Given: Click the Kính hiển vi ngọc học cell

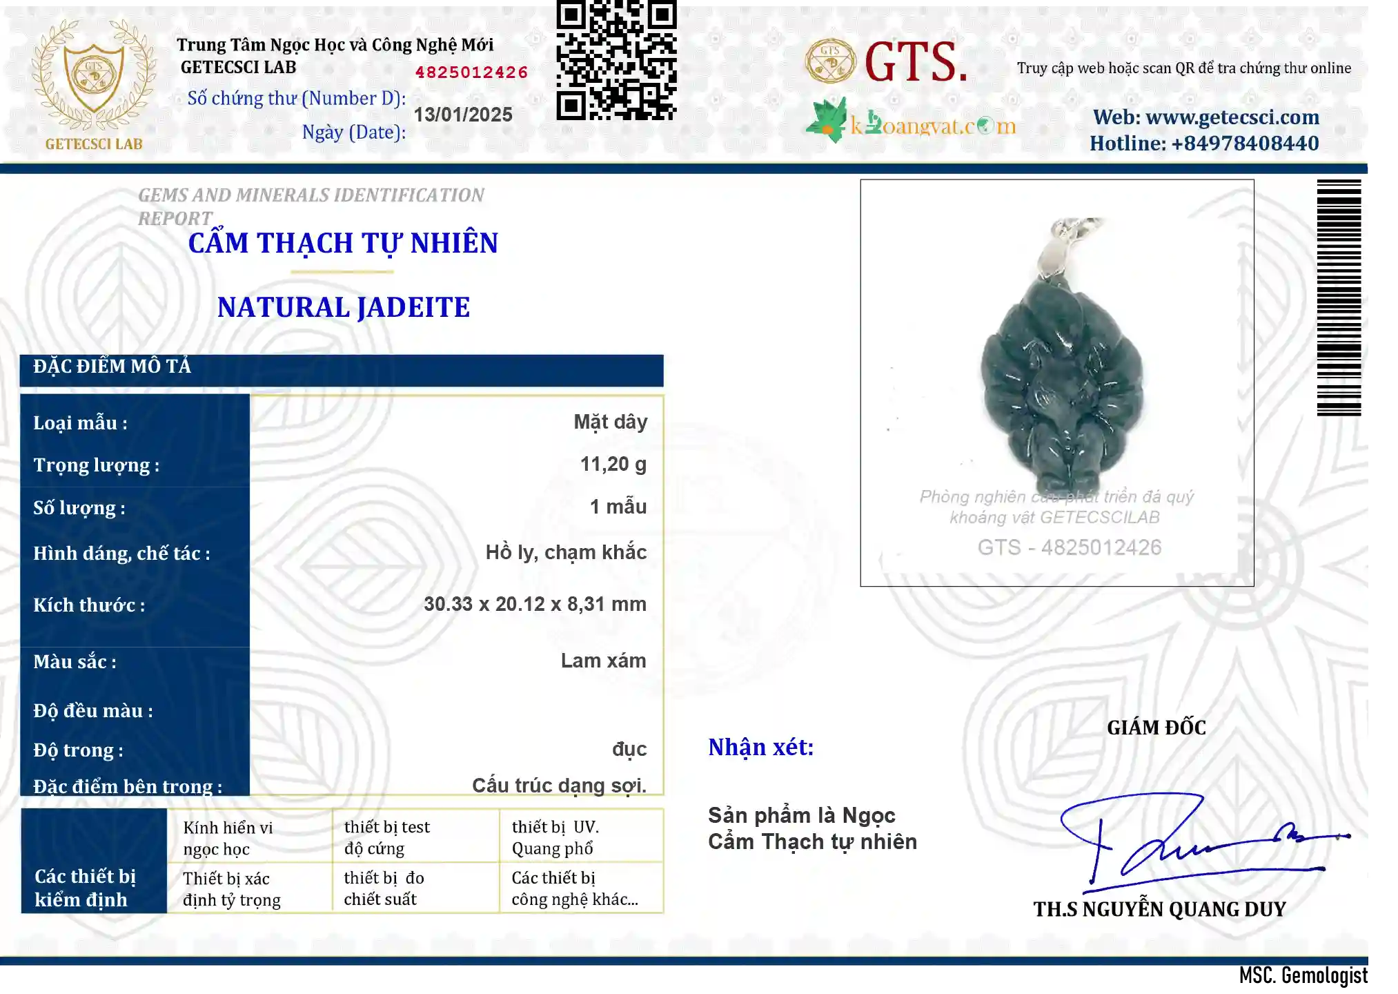Looking at the screenshot, I should click(x=250, y=837).
